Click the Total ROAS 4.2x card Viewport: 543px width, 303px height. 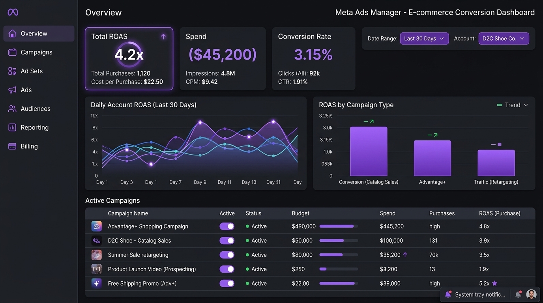tap(129, 59)
